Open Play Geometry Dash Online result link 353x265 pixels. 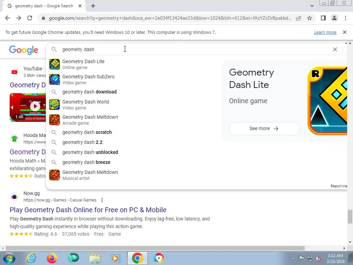[88, 210]
